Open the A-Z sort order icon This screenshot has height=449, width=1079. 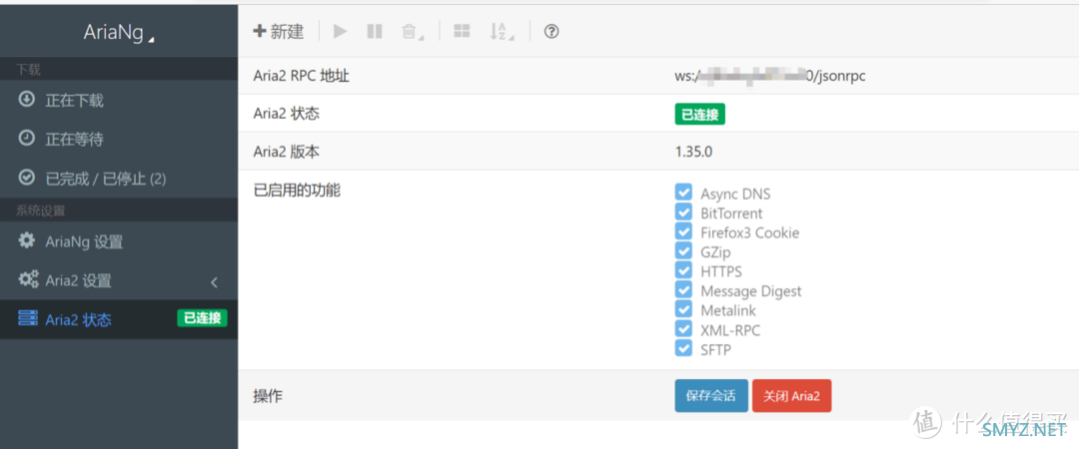pos(501,32)
